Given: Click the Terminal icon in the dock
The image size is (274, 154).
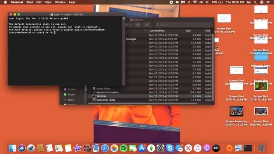Looking at the screenshot, I should (248, 148).
